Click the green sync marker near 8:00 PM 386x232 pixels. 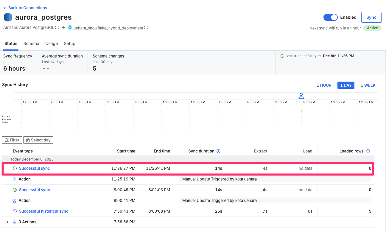[x=302, y=111]
